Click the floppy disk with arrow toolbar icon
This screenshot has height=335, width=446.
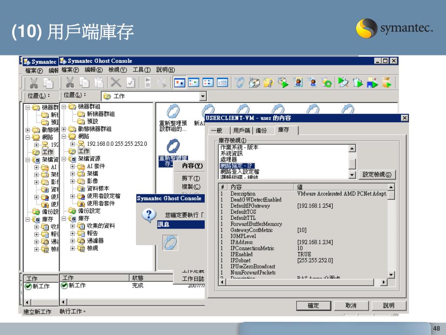(x=372, y=82)
